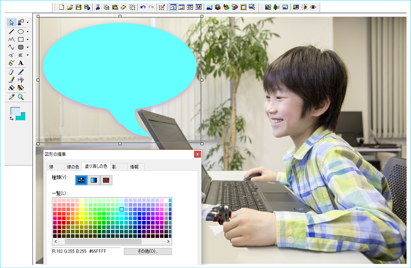Open the 情報 tab
The height and width of the screenshot is (268, 411).
(x=134, y=167)
